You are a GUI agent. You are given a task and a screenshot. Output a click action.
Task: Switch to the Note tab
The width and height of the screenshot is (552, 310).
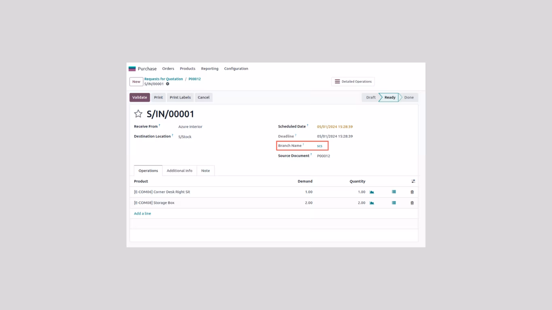(x=205, y=171)
